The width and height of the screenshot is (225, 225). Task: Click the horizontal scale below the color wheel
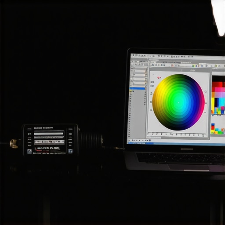coord(177,134)
